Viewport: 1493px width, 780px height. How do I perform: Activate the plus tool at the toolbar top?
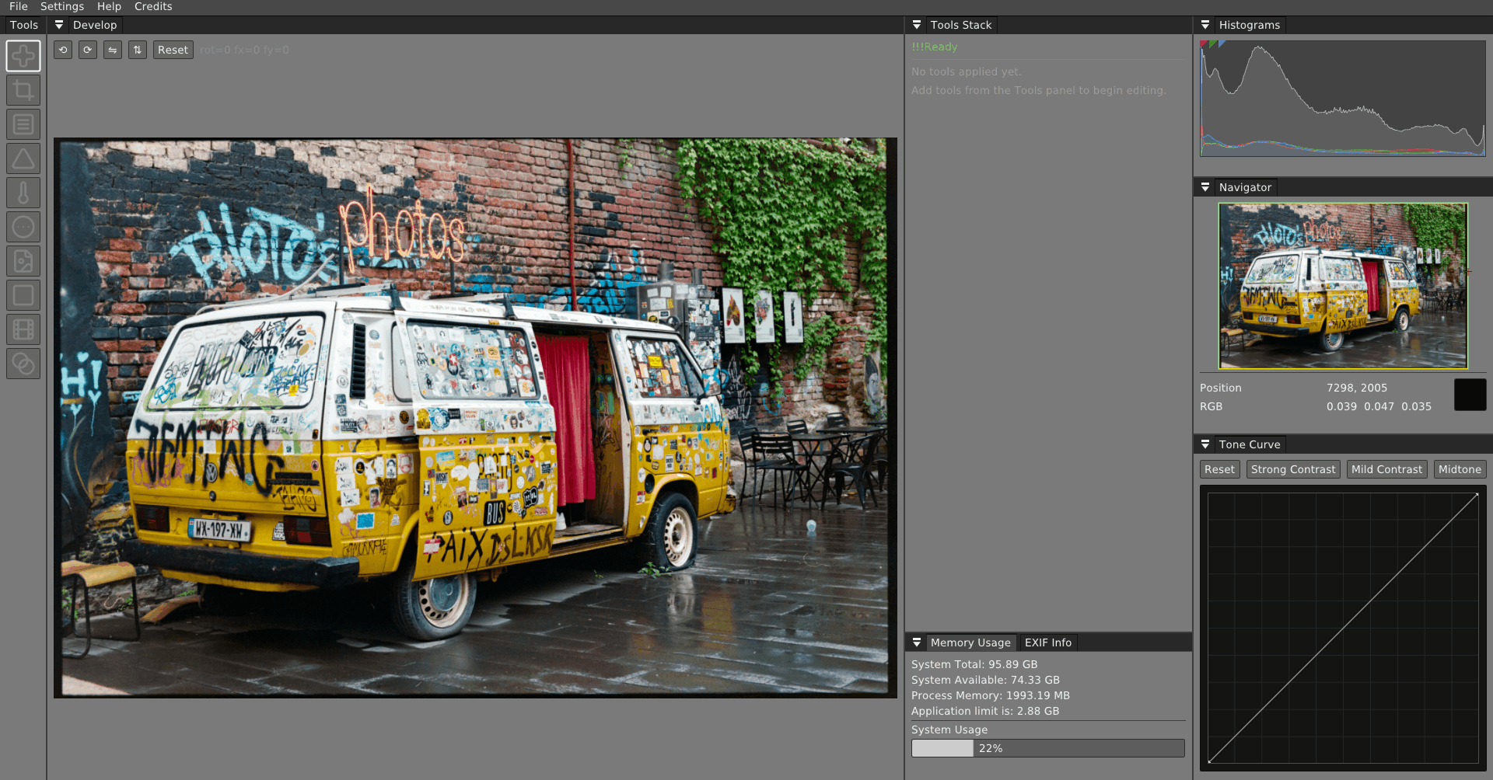tap(23, 56)
